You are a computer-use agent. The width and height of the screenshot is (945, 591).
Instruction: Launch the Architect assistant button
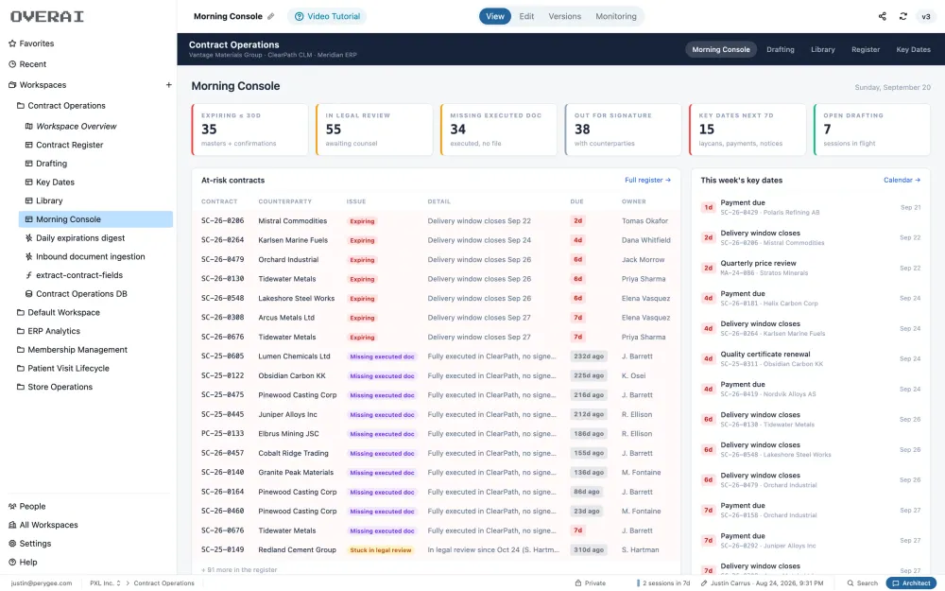tap(911, 583)
